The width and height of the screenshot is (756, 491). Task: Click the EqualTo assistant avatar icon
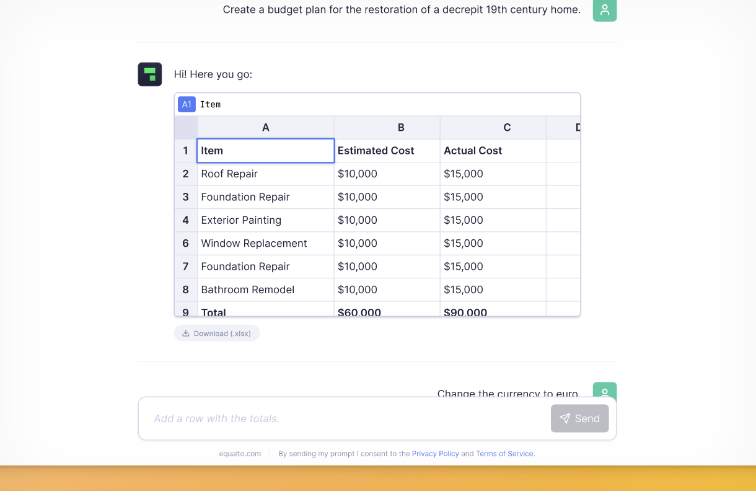(x=150, y=74)
